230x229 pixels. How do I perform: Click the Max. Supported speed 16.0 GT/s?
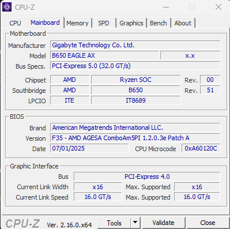[x=197, y=197]
